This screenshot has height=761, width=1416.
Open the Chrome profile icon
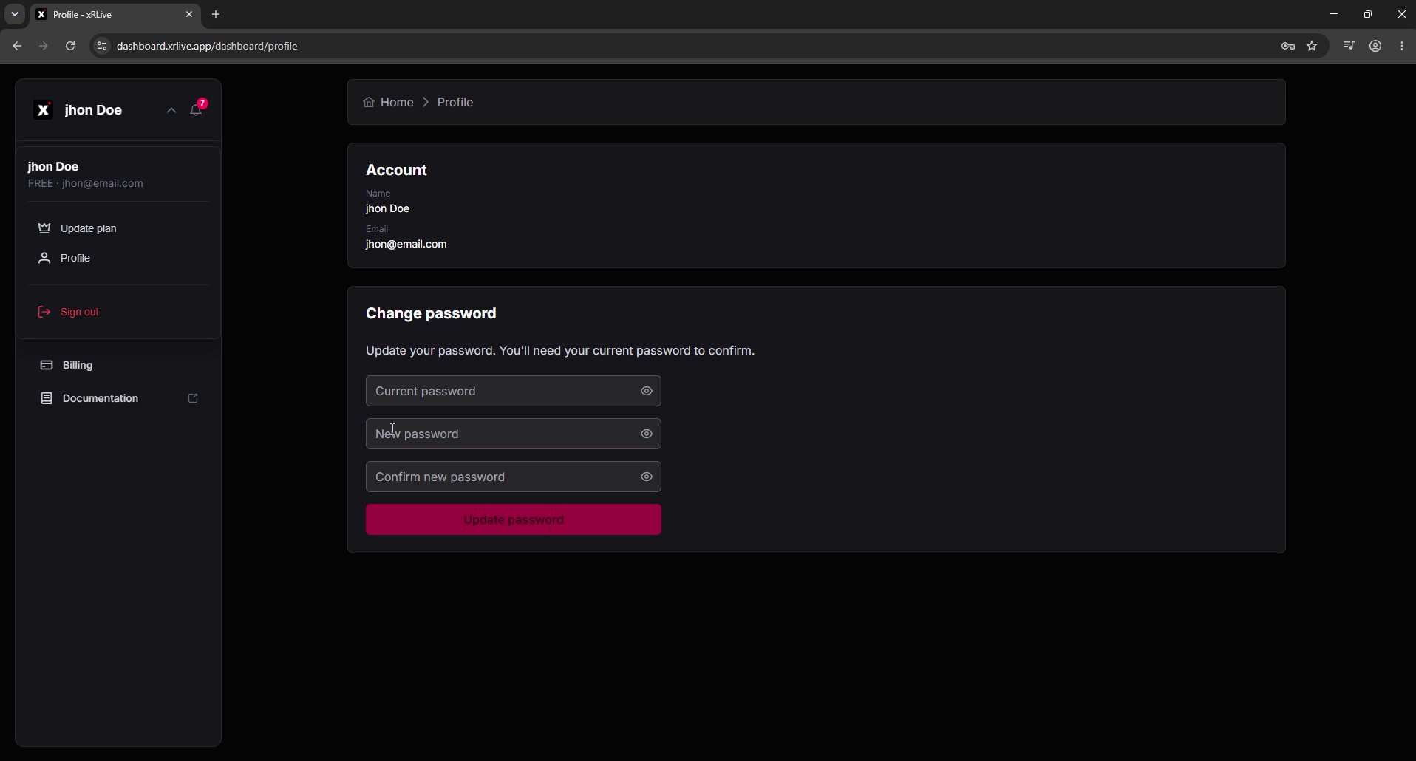pos(1375,46)
